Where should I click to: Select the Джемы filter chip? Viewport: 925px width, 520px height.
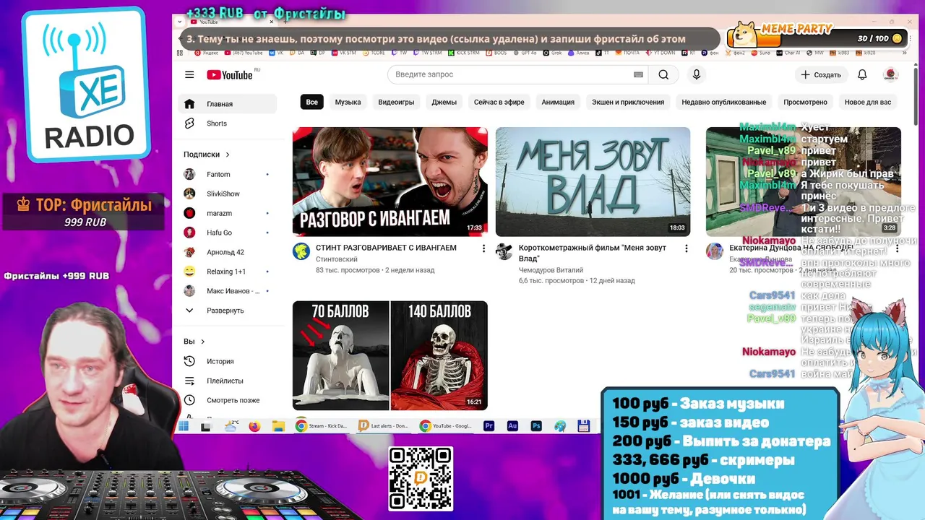(x=444, y=102)
